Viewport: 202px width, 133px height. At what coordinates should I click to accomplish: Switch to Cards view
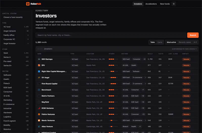[x=160, y=42]
